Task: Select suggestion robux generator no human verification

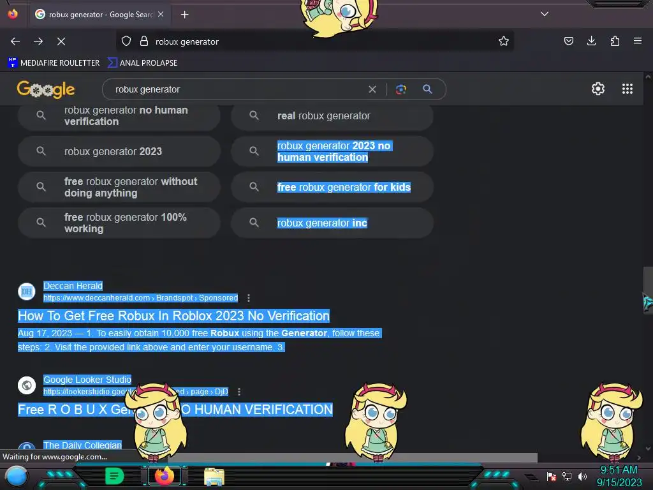Action: point(119,116)
